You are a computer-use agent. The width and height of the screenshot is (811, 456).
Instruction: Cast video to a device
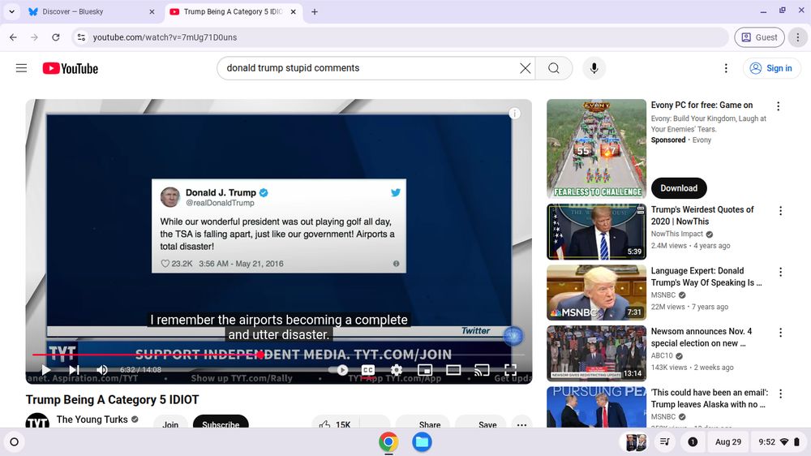point(482,369)
